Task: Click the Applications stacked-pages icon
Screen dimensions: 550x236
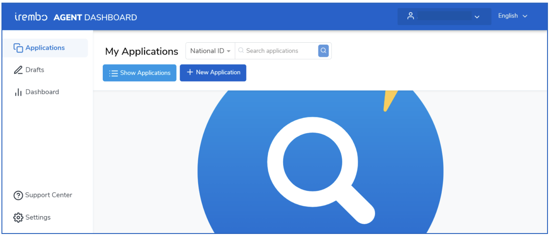Action: tap(18, 48)
